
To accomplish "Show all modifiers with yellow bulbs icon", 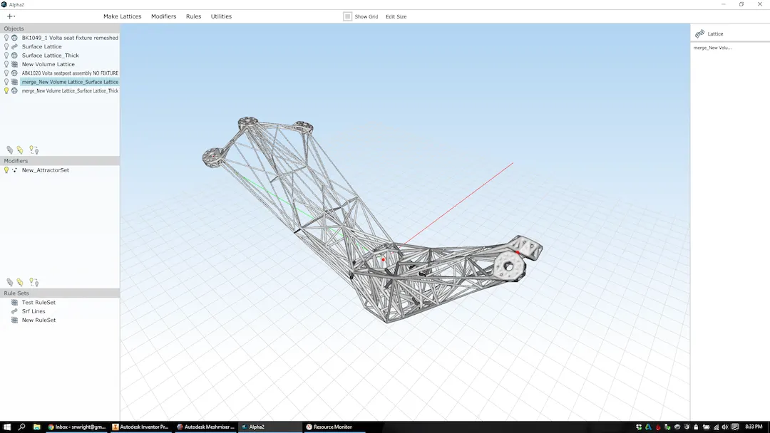I will [20, 282].
